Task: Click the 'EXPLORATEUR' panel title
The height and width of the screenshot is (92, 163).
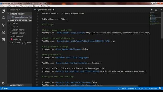Action: coord(15,10)
